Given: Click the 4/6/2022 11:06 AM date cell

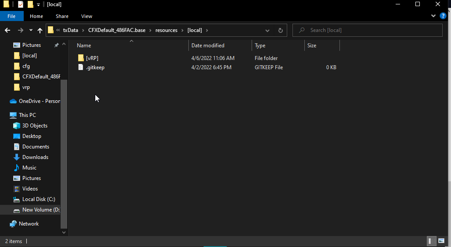Looking at the screenshot, I should tap(213, 58).
